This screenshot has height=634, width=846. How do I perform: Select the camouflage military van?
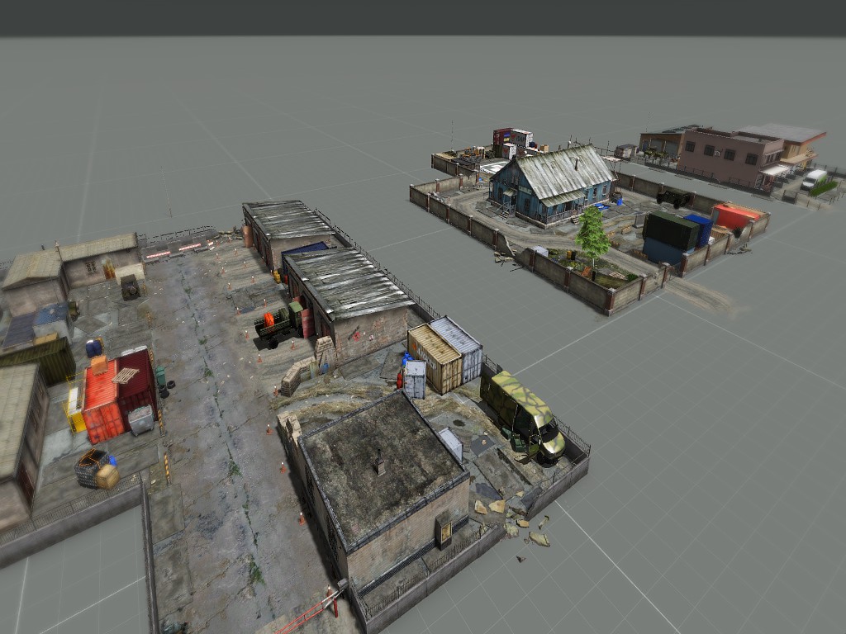click(x=522, y=416)
